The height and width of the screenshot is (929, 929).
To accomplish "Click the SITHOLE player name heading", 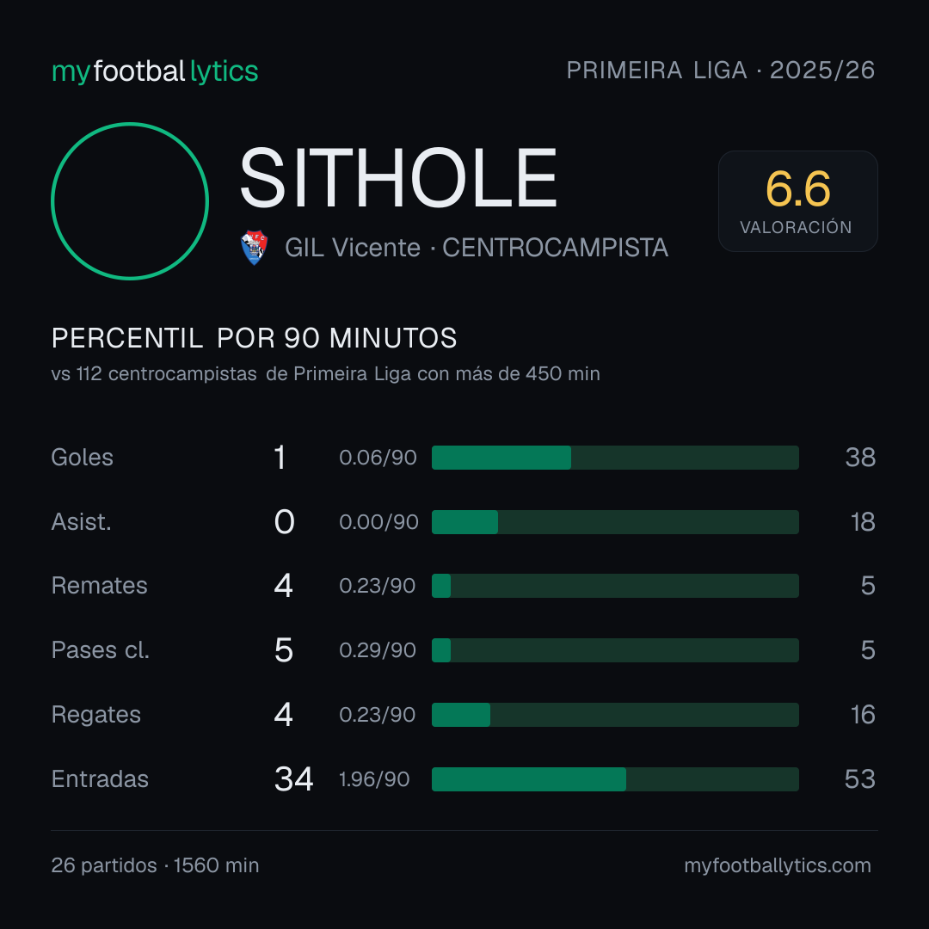I will (x=398, y=178).
